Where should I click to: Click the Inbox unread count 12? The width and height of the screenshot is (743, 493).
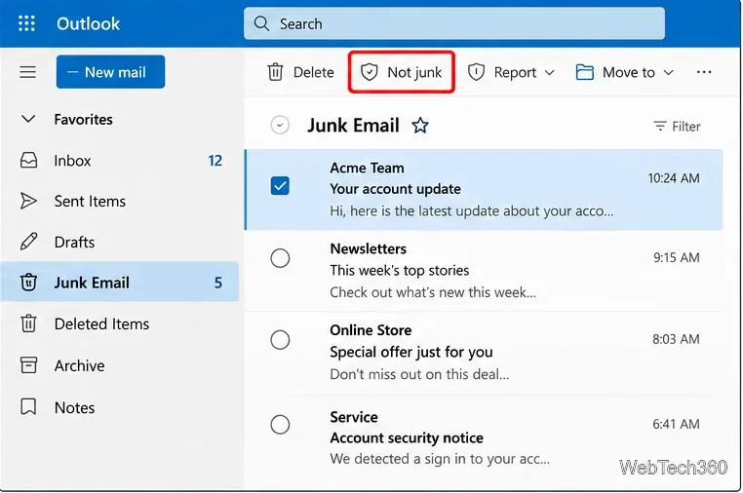[215, 161]
